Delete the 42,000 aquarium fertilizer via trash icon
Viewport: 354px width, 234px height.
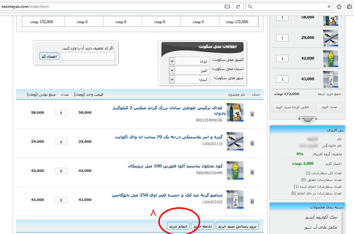tap(252, 172)
